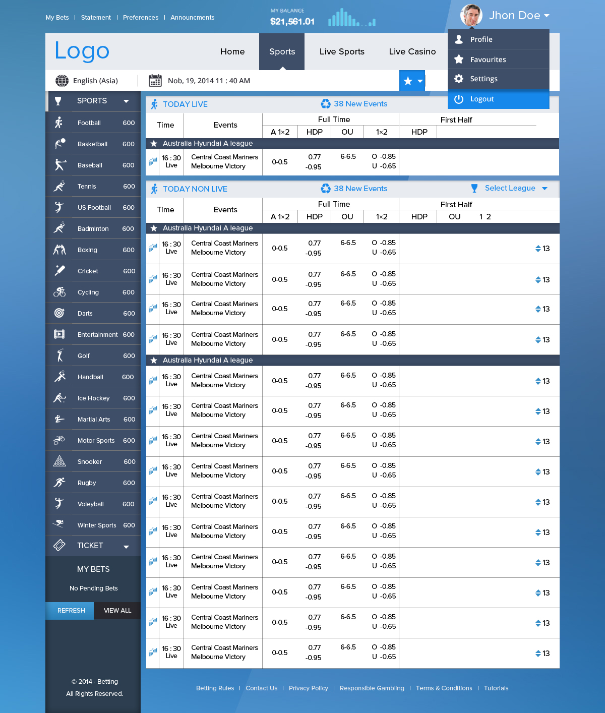The width and height of the screenshot is (605, 713).
Task: Click the Cricket sport icon
Action: 59,271
